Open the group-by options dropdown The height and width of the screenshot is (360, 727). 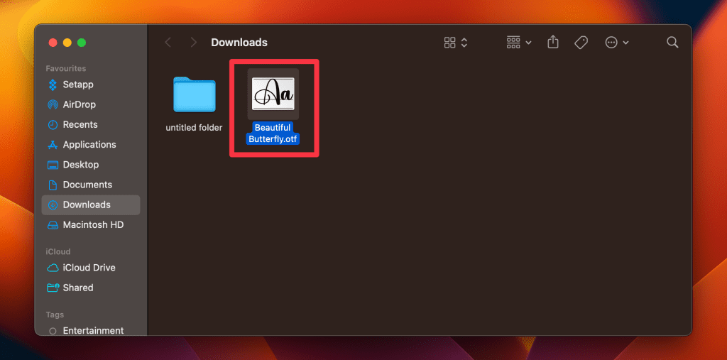519,43
